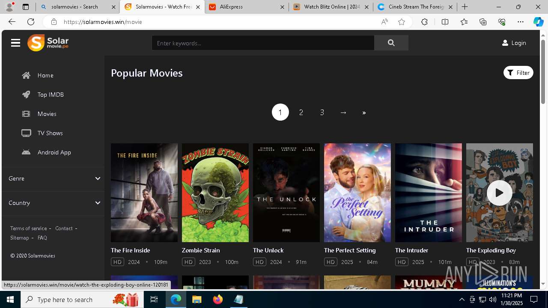Screen dimensions: 548x308
Task: Go to page 2 of results
Action: coord(301,112)
